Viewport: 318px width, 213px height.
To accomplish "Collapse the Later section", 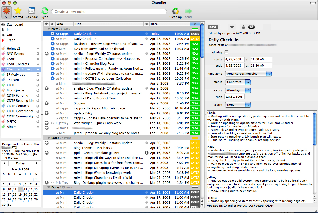I will point(49,138).
